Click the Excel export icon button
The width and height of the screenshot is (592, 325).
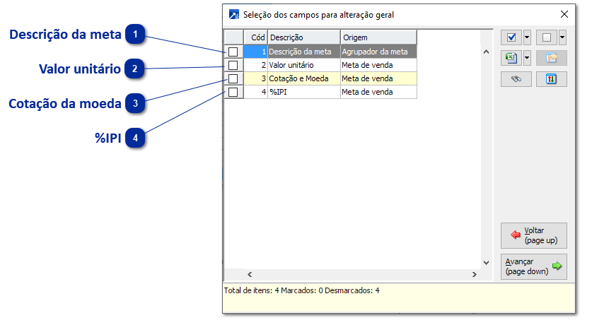click(511, 58)
